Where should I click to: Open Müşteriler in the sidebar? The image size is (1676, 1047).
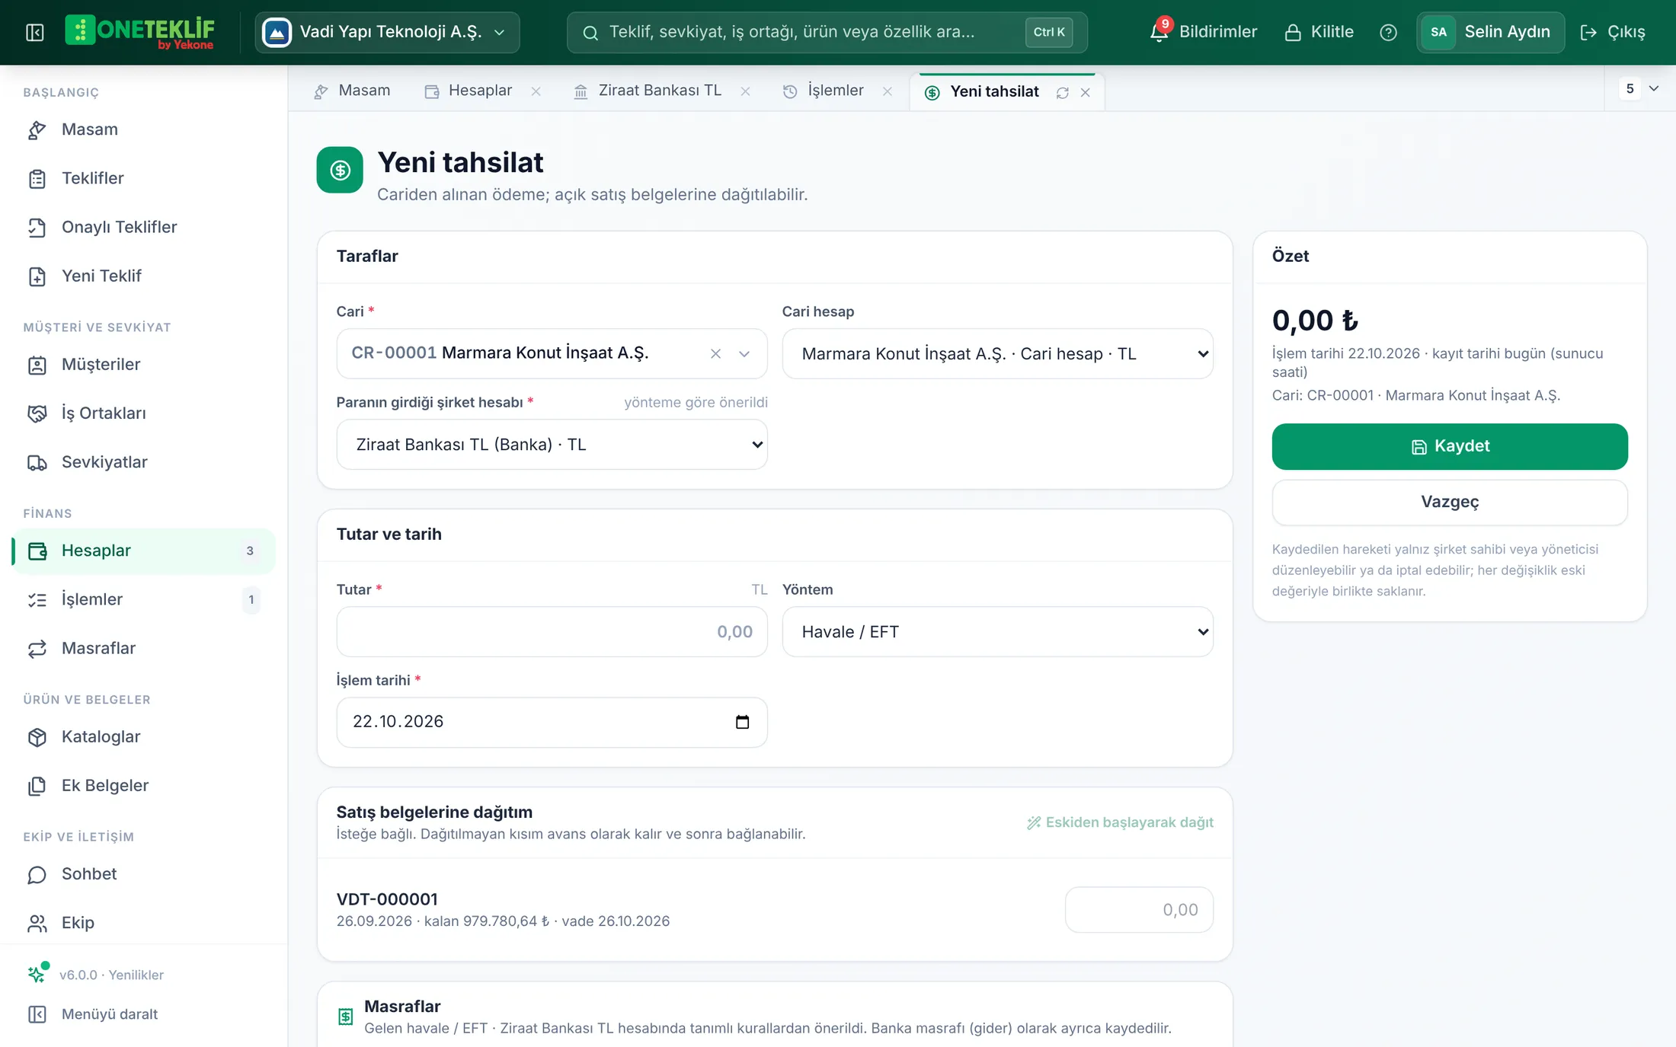click(x=143, y=365)
